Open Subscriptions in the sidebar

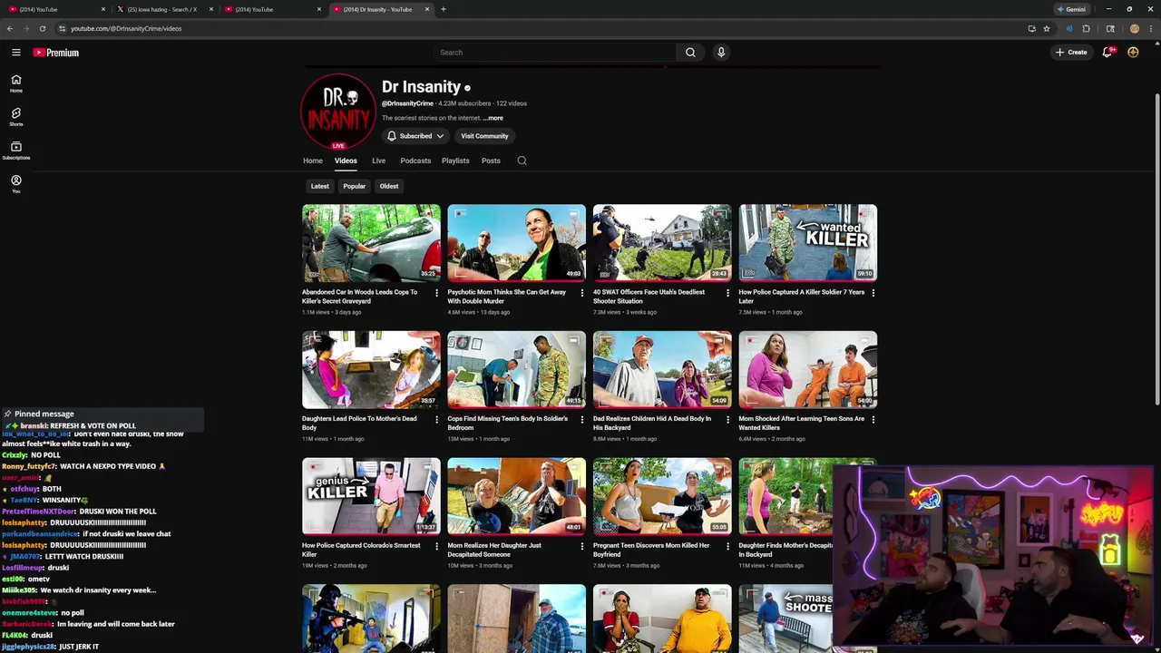15,151
